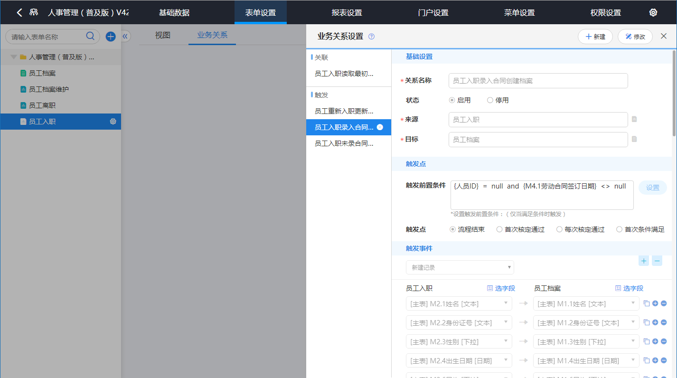Click 选字段 link for 员工入职
Viewport: 677px width, 378px height.
pos(501,288)
